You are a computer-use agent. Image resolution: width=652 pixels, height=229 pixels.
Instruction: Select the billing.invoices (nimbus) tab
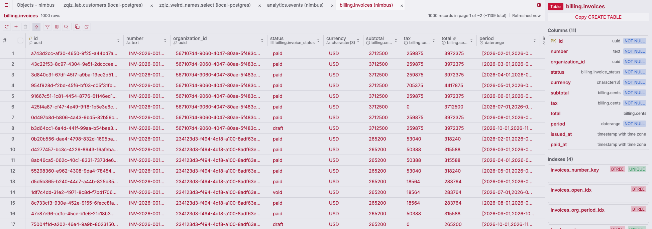[x=366, y=5]
